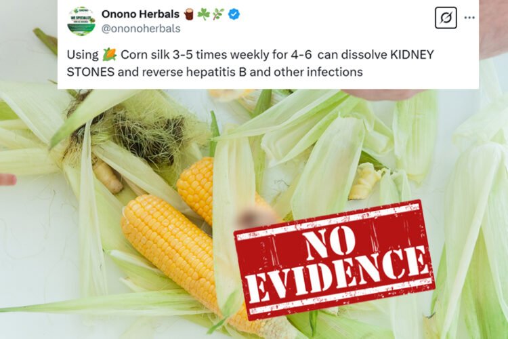Open the Grok explain-post icon
Image resolution: width=508 pixels, height=339 pixels.
point(446,18)
